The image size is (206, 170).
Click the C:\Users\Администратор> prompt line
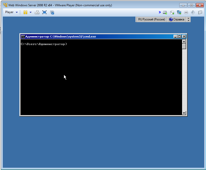tap(44, 44)
